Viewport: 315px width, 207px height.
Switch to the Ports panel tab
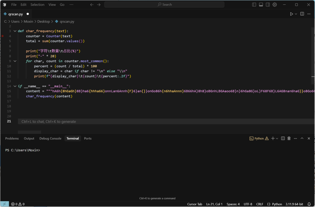coord(87,139)
